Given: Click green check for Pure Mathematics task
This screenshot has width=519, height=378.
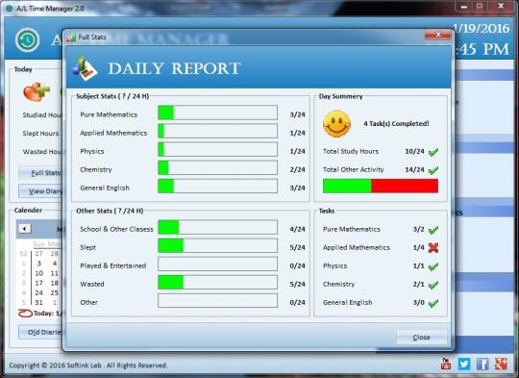Looking at the screenshot, I should point(433,230).
